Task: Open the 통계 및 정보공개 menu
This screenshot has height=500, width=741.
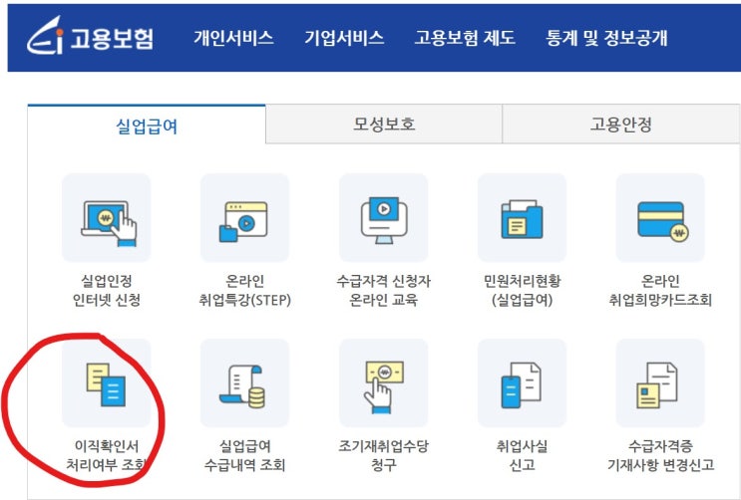Action: 606,37
